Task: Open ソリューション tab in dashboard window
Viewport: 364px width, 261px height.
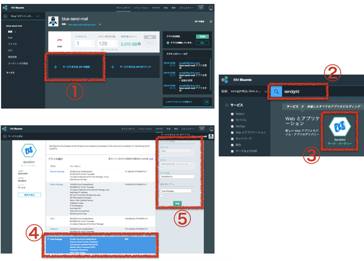Action: (x=141, y=8)
